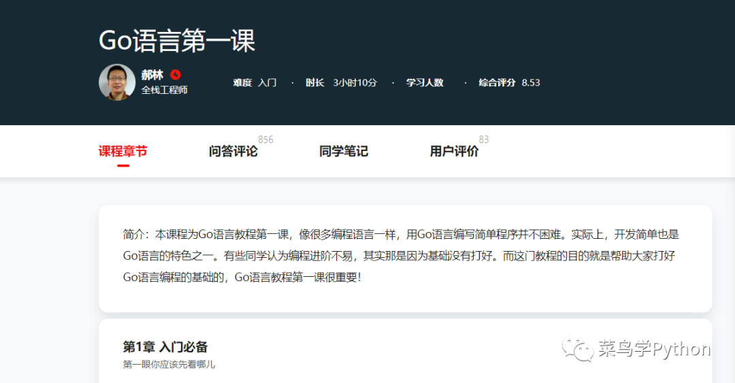Click the subtitle 第一眼你应该先看哪儿

169,364
